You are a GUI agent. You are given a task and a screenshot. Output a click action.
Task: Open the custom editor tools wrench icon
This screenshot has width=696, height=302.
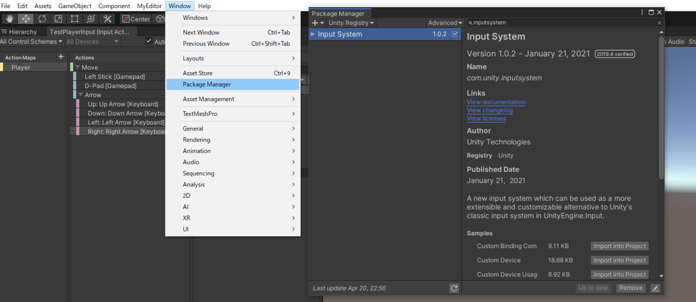107,19
